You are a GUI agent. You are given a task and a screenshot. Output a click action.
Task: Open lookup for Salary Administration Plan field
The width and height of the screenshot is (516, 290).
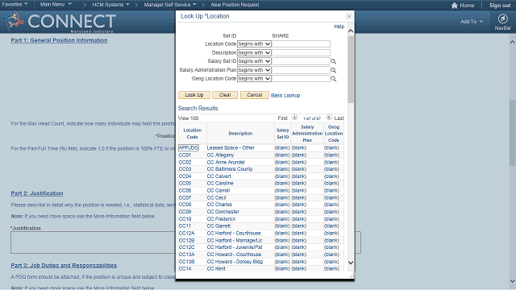pos(333,70)
